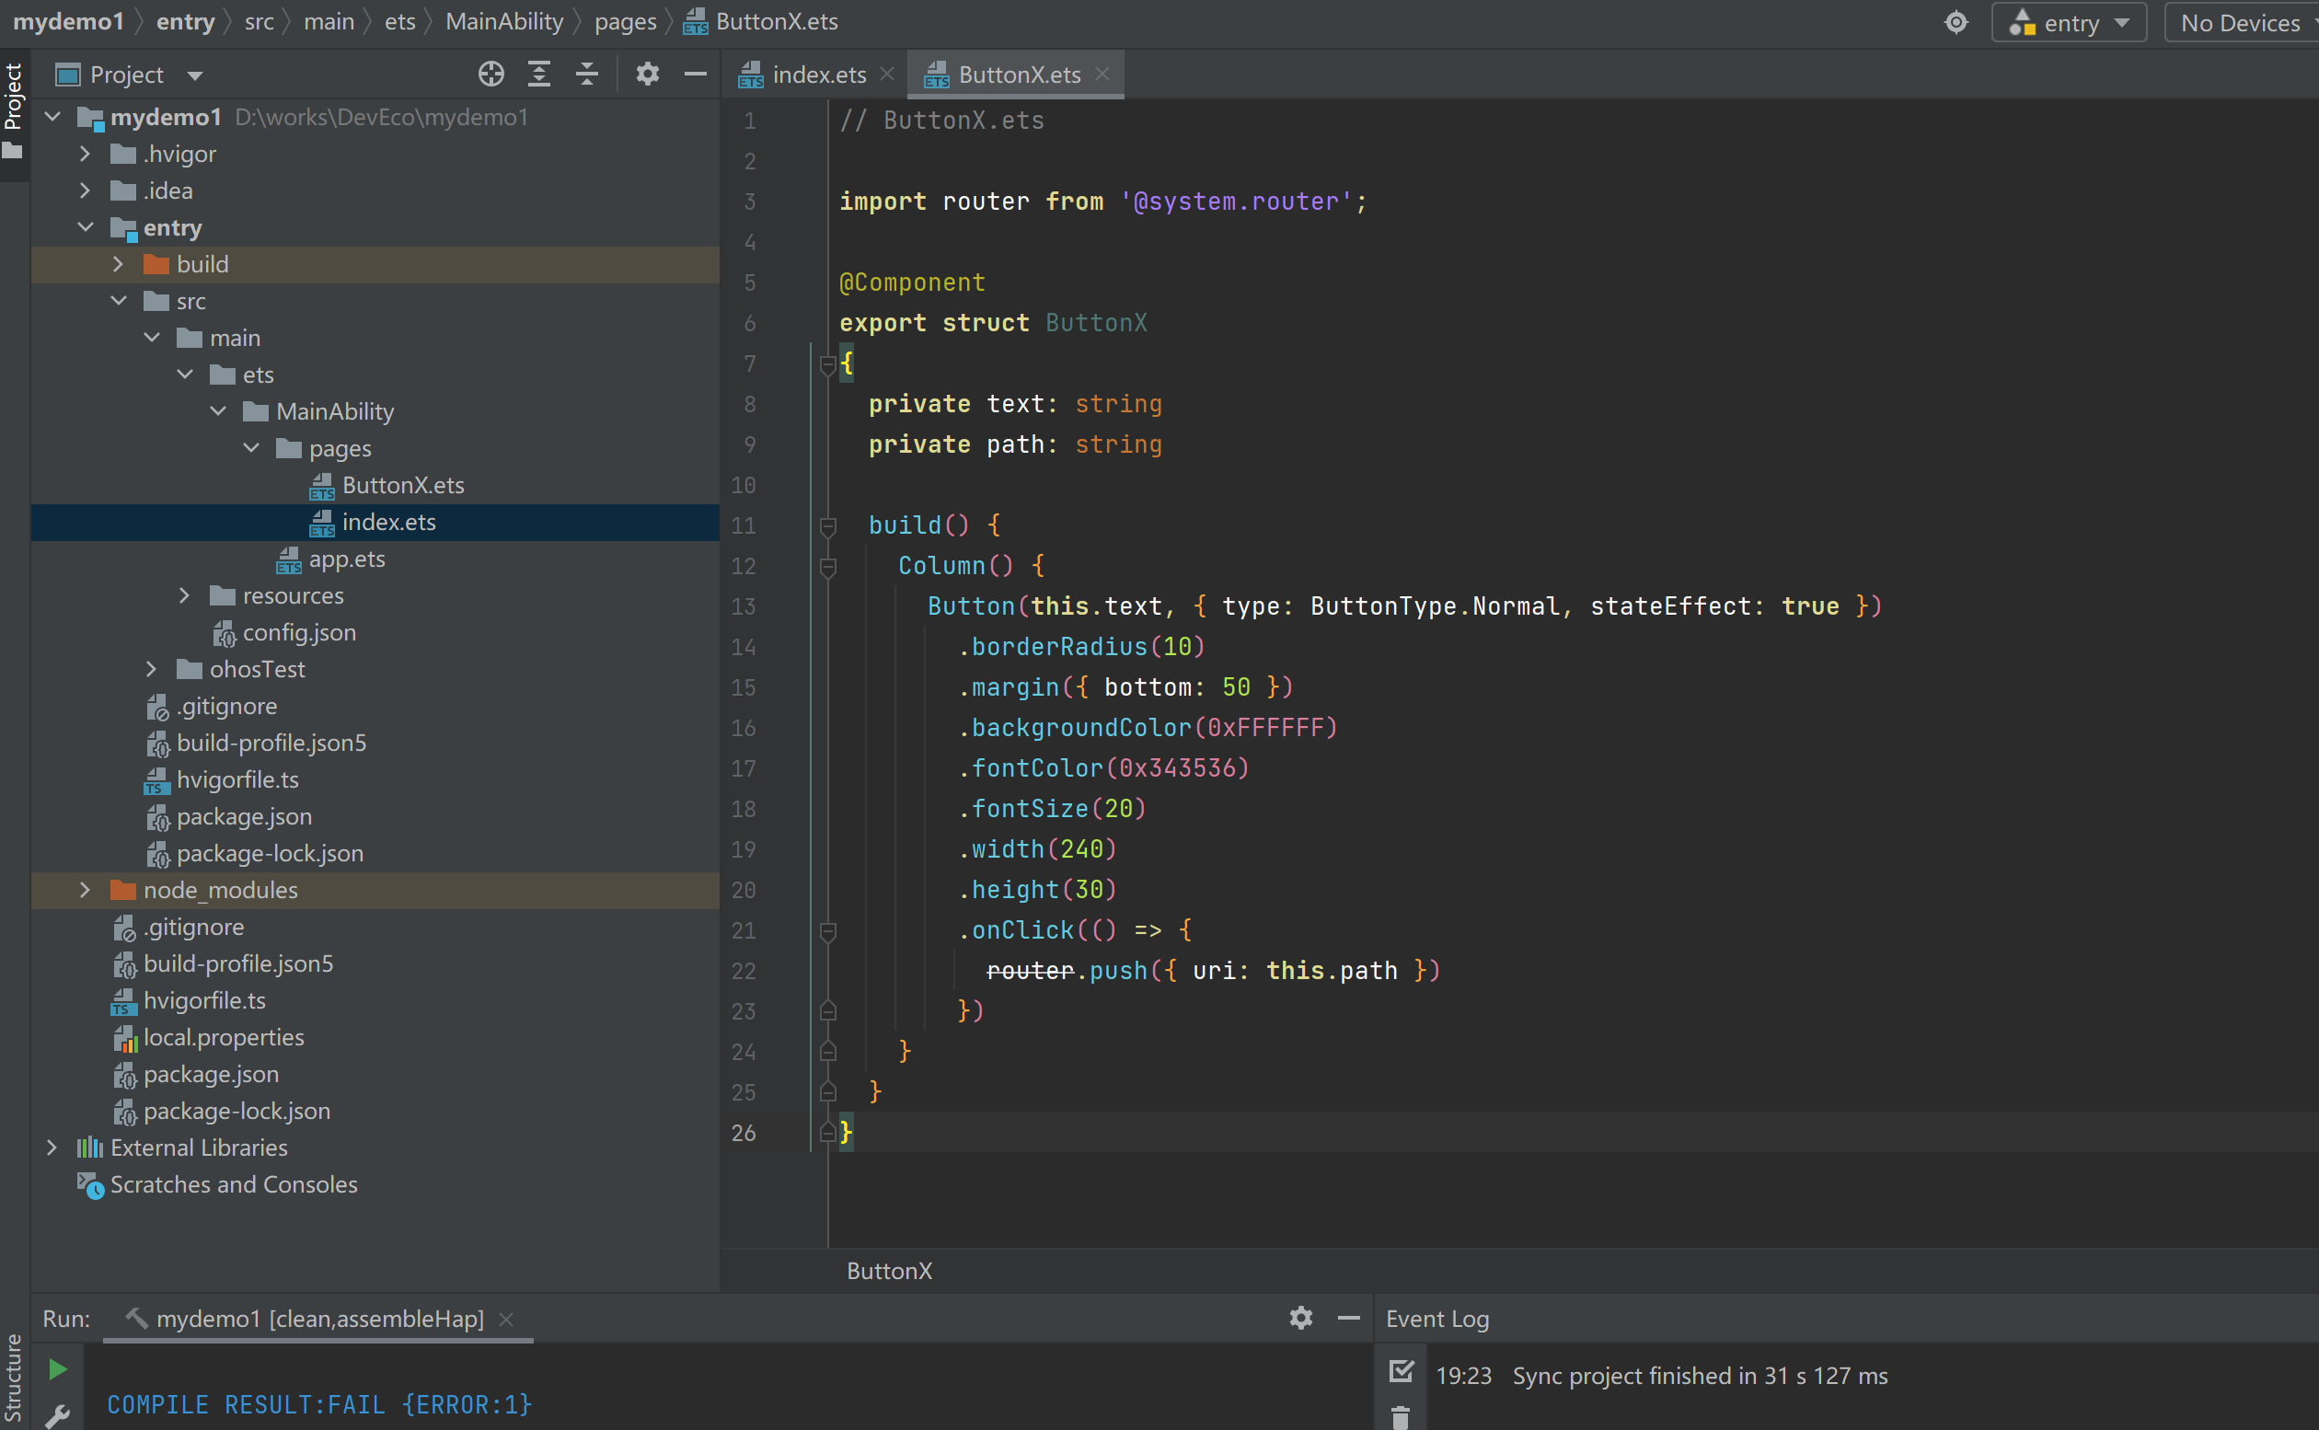Image resolution: width=2319 pixels, height=1430 pixels.
Task: Open Project panel settings gear
Action: [x=648, y=74]
